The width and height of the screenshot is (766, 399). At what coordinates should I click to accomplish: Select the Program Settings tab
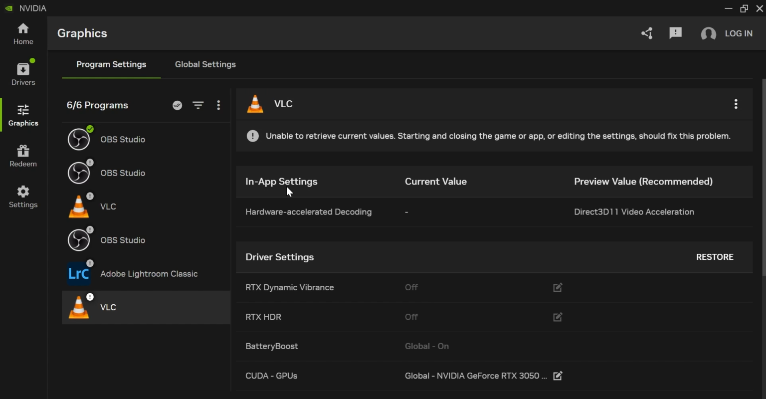pyautogui.click(x=111, y=64)
